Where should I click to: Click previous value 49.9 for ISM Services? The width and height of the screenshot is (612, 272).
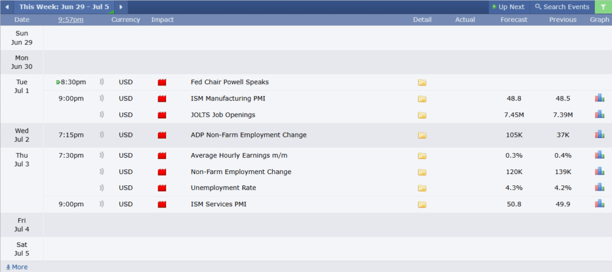pyautogui.click(x=563, y=204)
